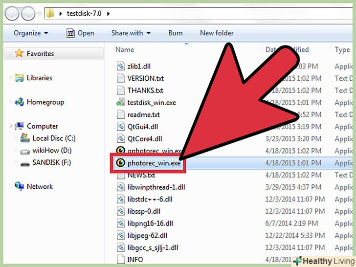Open Homegroup in navigation pane
The width and height of the screenshot is (356, 267).
[45, 102]
